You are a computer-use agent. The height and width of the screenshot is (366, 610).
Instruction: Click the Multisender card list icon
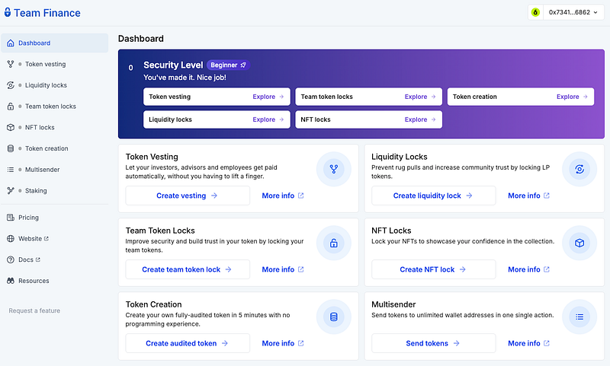pyautogui.click(x=579, y=317)
